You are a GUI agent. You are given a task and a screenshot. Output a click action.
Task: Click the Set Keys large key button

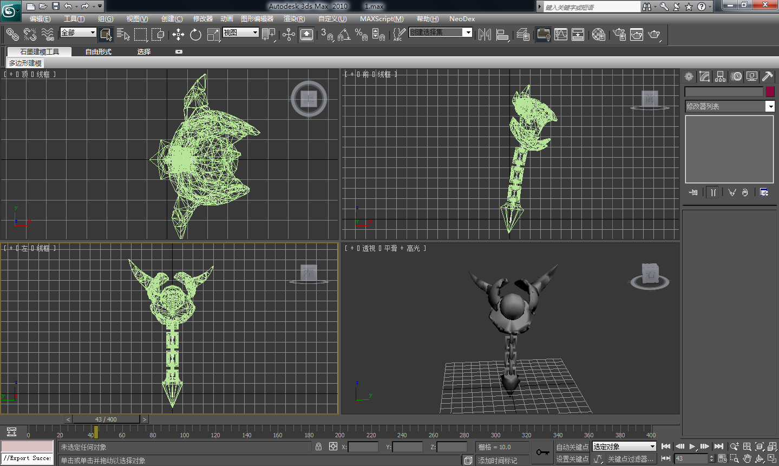542,452
